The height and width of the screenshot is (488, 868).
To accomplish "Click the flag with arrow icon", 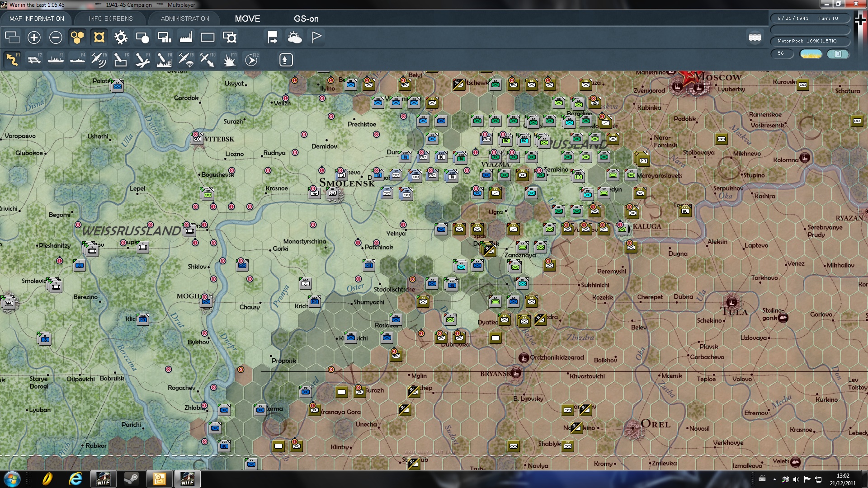I will 273,38.
